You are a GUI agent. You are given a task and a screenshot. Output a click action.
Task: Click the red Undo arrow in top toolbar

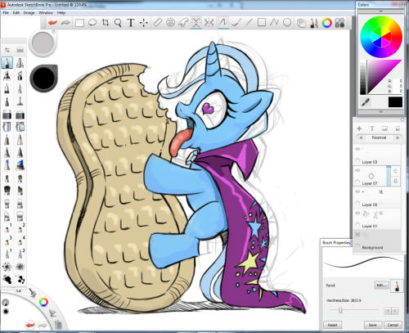coord(52,23)
